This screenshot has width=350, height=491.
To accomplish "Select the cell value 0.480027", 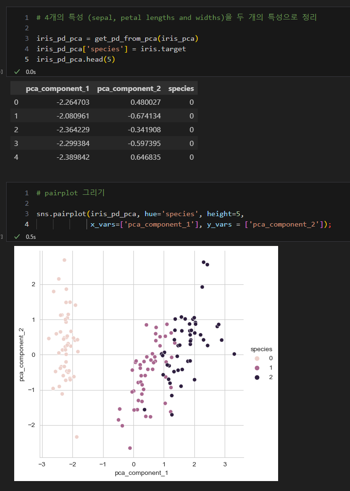I will 146,102.
